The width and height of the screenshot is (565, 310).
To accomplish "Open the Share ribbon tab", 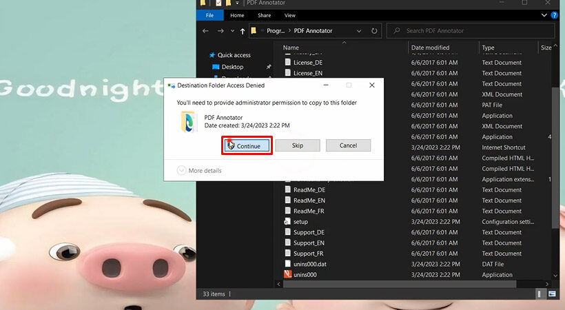I will click(264, 15).
